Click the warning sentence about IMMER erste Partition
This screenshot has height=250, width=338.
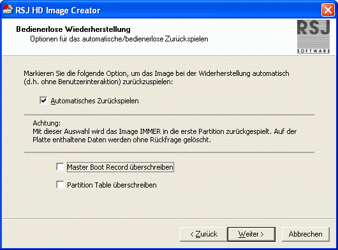(x=165, y=136)
